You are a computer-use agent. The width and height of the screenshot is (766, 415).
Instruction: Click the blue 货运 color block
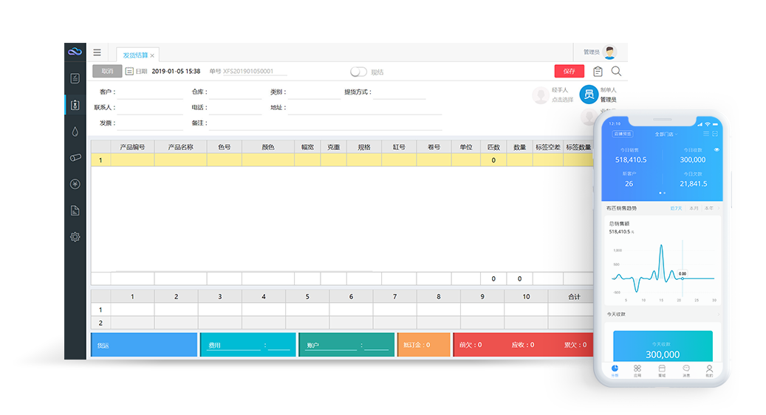coord(144,345)
